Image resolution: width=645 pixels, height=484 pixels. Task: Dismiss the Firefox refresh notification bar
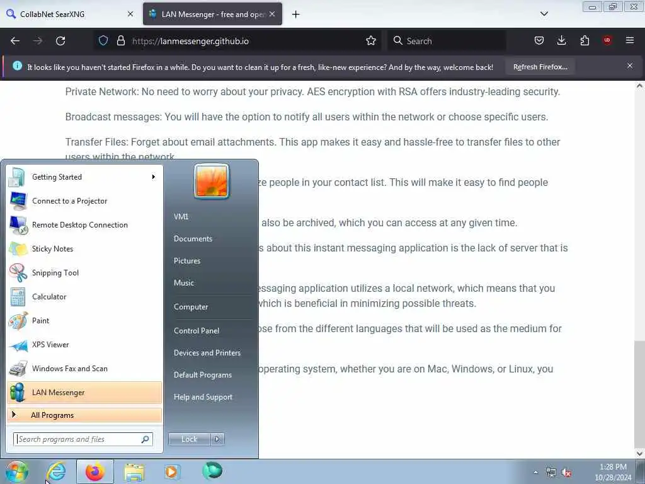point(630,66)
